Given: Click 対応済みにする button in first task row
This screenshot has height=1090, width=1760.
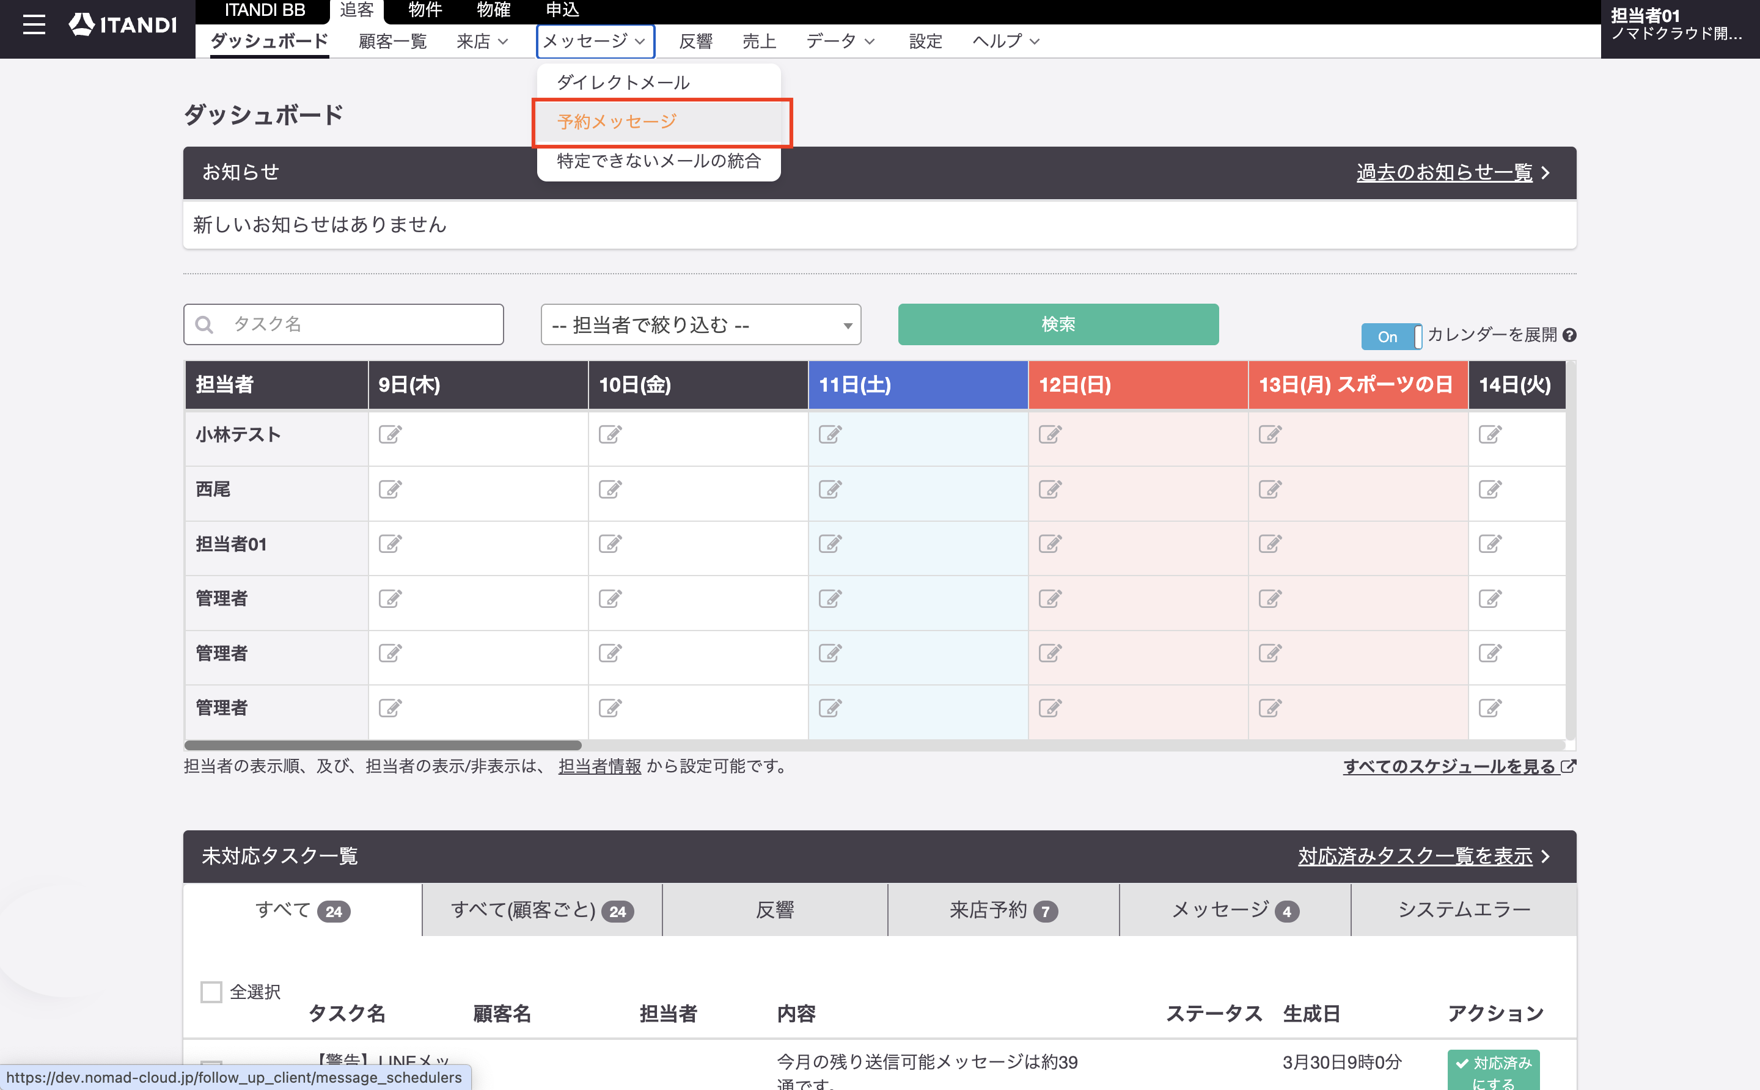Looking at the screenshot, I should (x=1493, y=1070).
